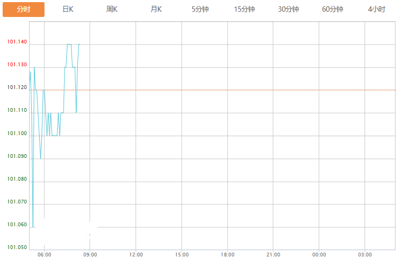Click the 00:00 time axis label
Screen dimensions: 401x258
[x=319, y=255]
